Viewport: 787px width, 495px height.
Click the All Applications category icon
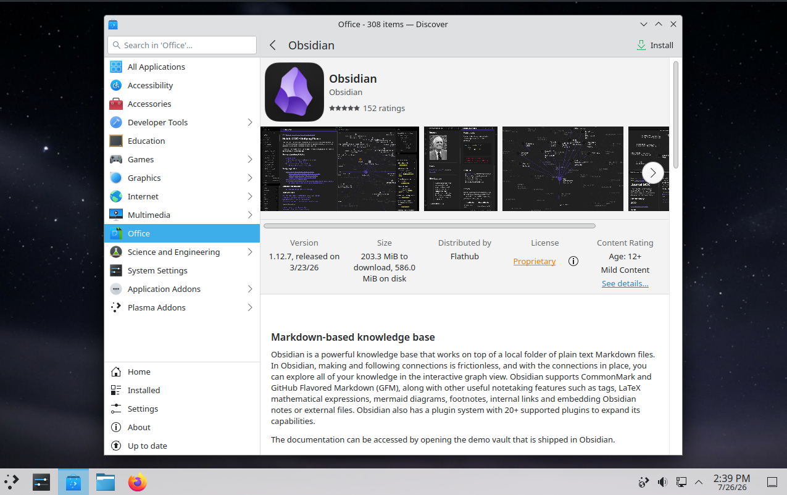[116, 67]
